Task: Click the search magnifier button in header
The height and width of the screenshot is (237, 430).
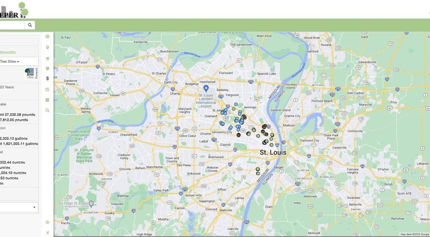Action: [x=30, y=25]
